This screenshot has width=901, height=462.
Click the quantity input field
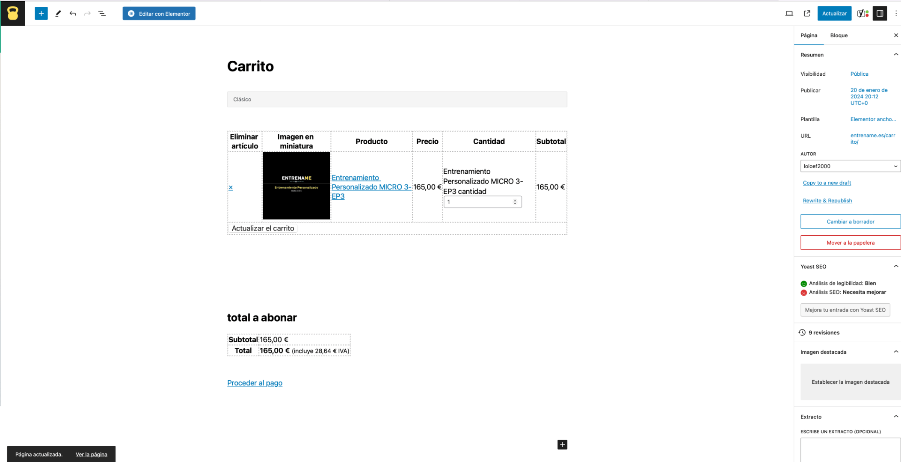click(482, 202)
